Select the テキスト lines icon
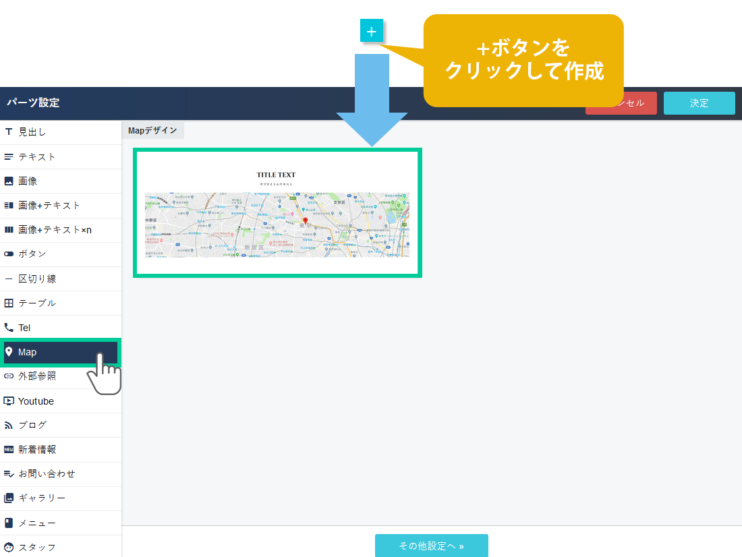Screen dimensions: 742x557 tap(9, 157)
